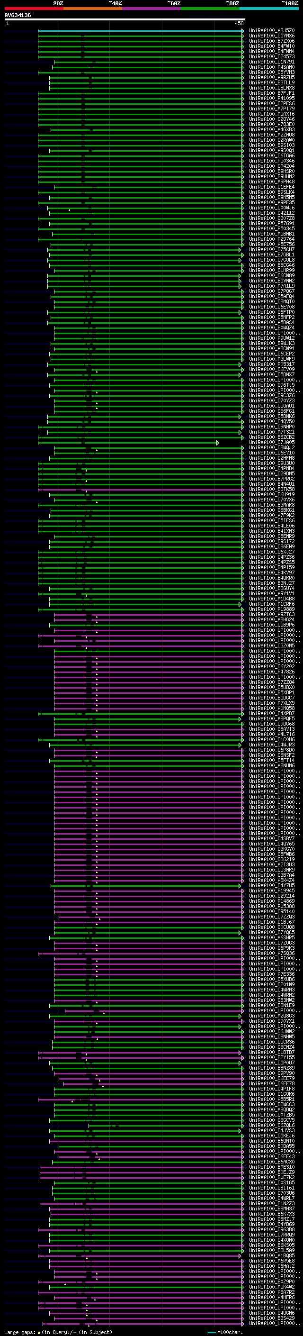The width and height of the screenshot is (303, 1336).
Task: Click hit label UniRef100_P57691
Action: point(272,224)
